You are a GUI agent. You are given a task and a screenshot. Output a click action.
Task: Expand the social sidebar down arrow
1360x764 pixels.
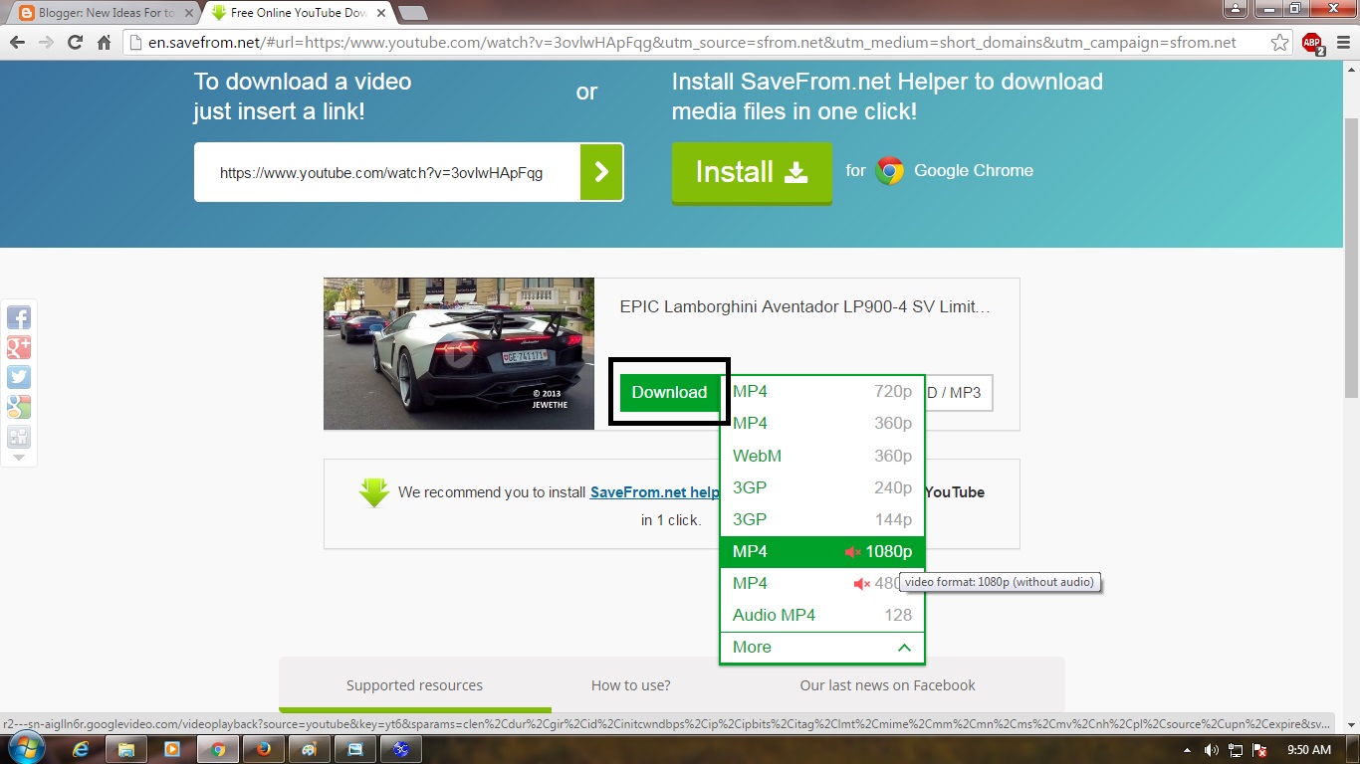tap(19, 458)
